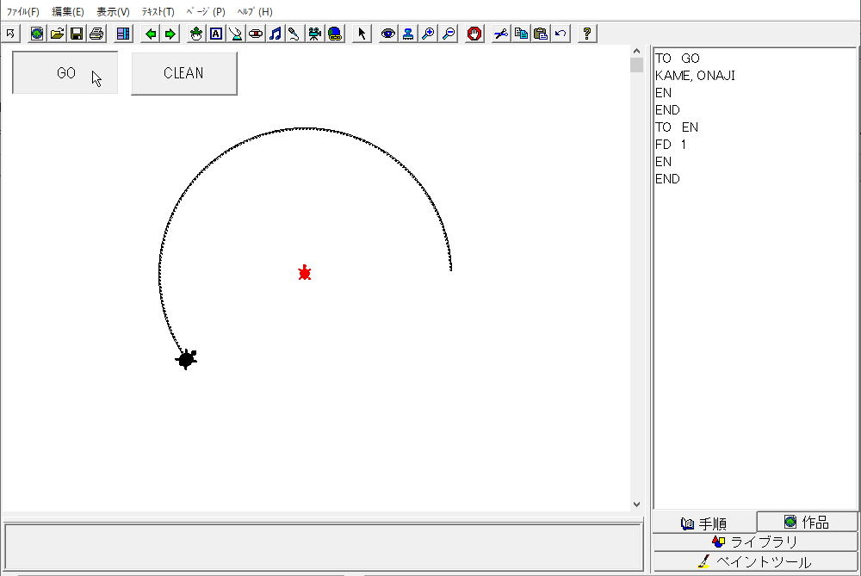Screen dimensions: 861x576
Task: Click the undo arrow icon
Action: (561, 34)
